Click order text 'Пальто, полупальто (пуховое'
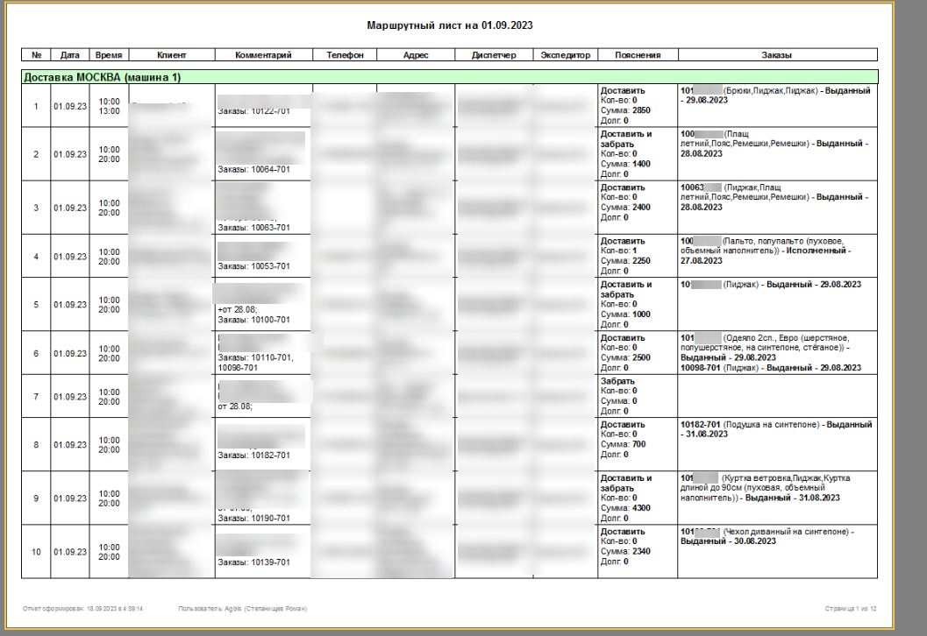This screenshot has width=927, height=636. [783, 241]
